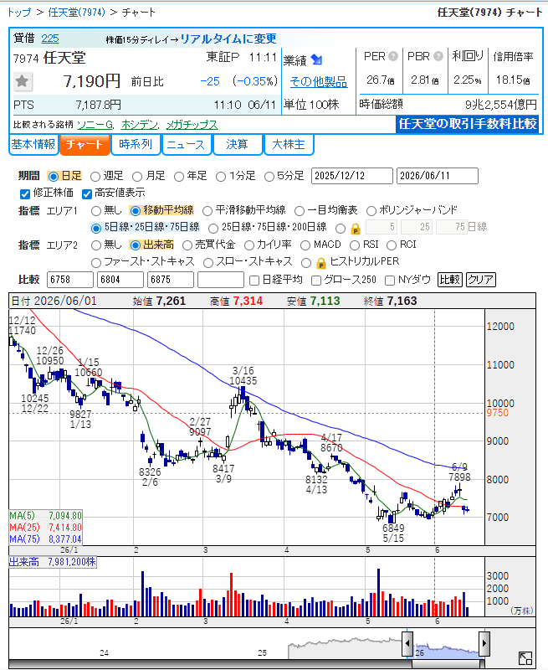Screen dimensions: 548x670
Task: Toggle 高安値表示 checkbox
Action: [87, 194]
